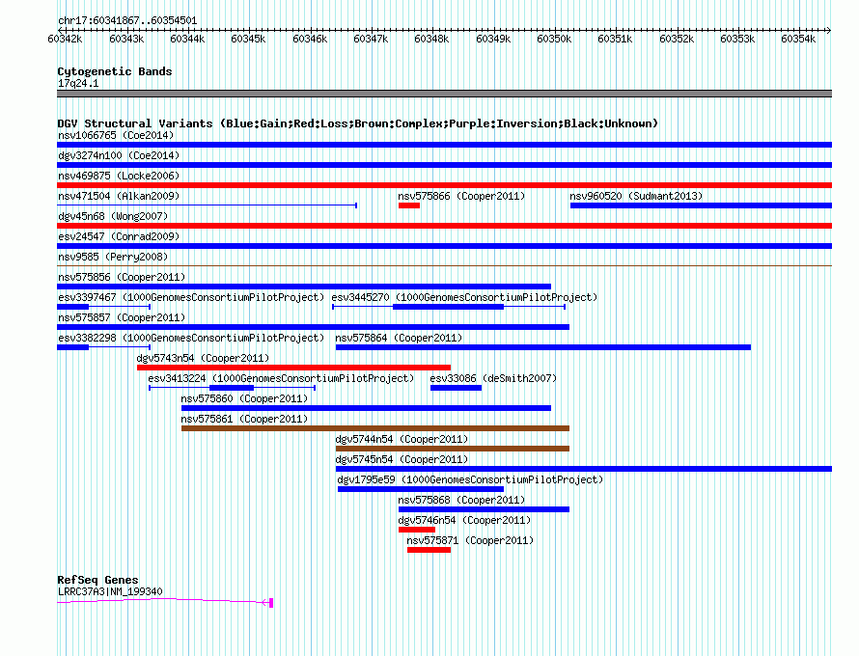The height and width of the screenshot is (656, 859).
Task: Open the nsv575871 (Cooper2011) label
Action: 470,540
